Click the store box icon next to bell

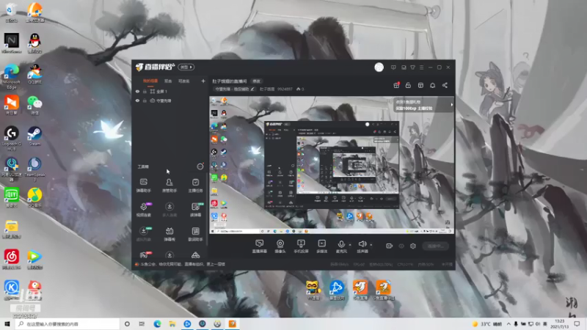tap(420, 85)
